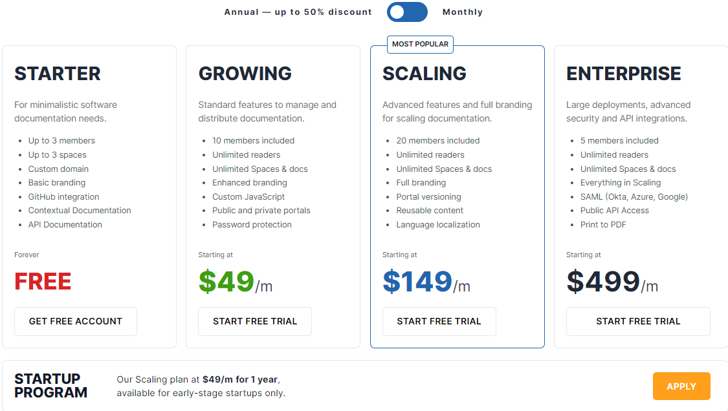Click the Starter plan heading

tap(58, 74)
